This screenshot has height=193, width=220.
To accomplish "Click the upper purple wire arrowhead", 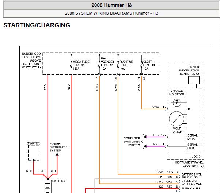I will [145, 137].
